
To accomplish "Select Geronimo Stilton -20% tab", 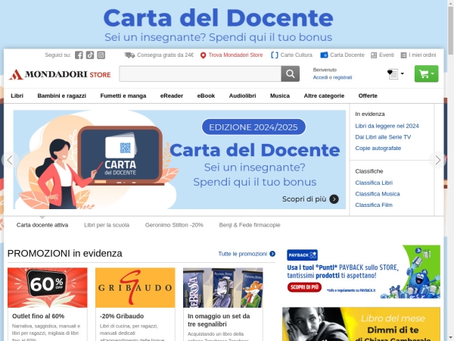I will pyautogui.click(x=174, y=225).
